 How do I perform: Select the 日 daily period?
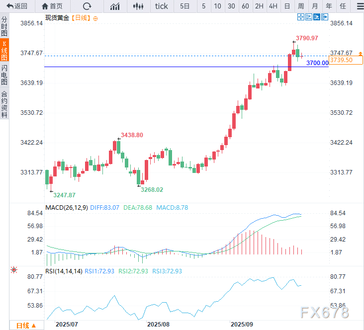287,6
